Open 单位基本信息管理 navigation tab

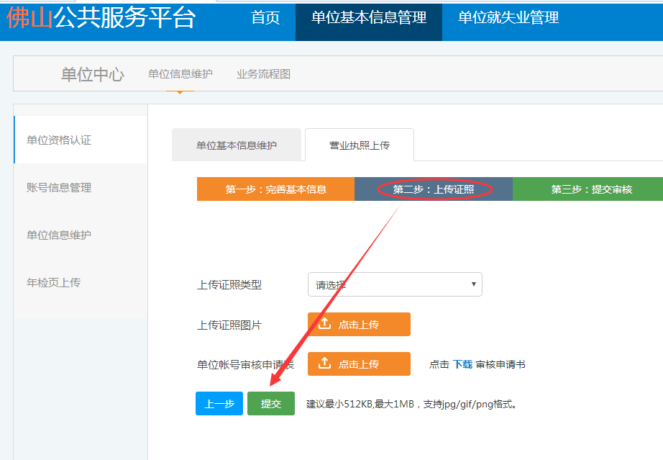point(369,22)
